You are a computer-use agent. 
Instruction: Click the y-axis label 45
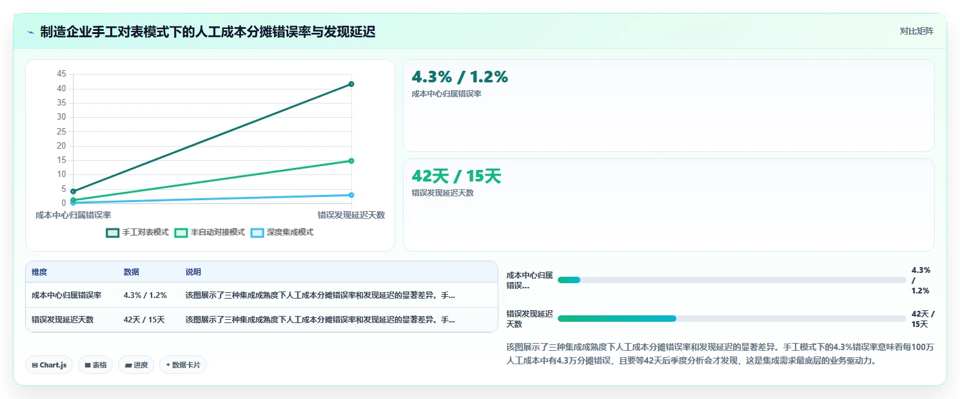click(x=62, y=74)
